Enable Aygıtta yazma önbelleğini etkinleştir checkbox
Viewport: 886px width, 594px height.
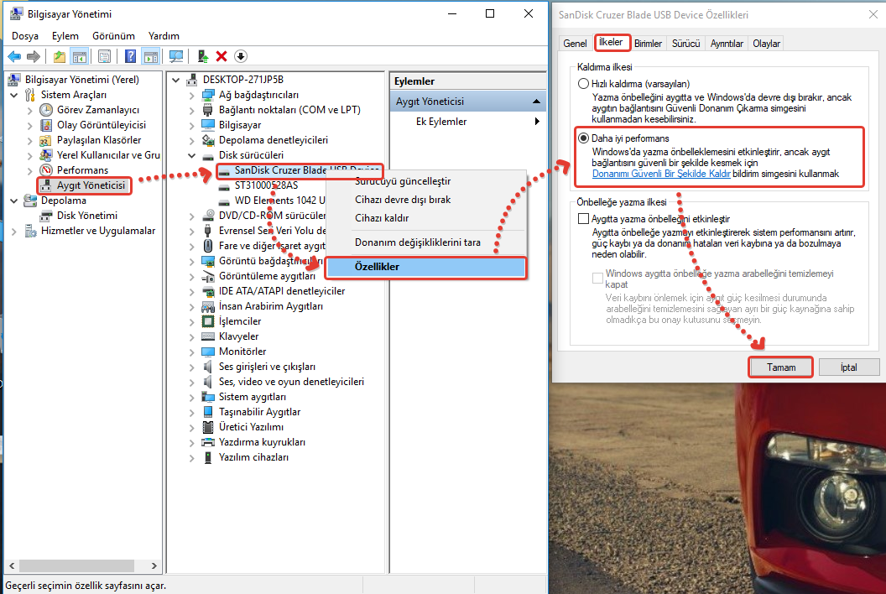[x=584, y=218]
